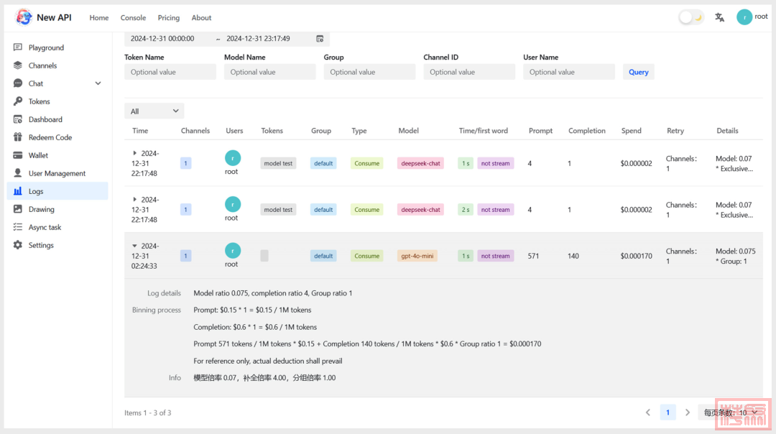The height and width of the screenshot is (434, 776).
Task: Click the Wallet card icon
Action: 18,155
